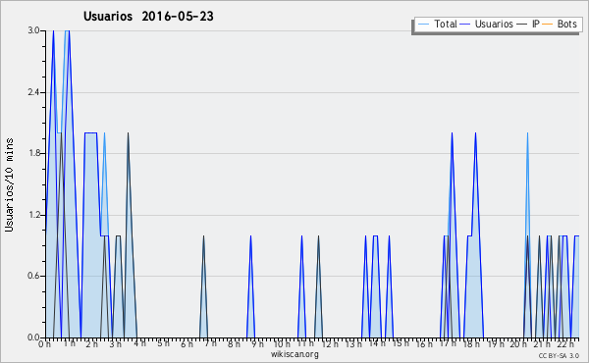The image size is (589, 363).
Task: Click the 12 h x-axis label
Action: [x=330, y=343]
